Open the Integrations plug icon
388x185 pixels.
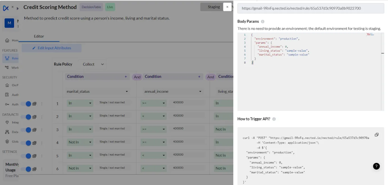point(7,122)
